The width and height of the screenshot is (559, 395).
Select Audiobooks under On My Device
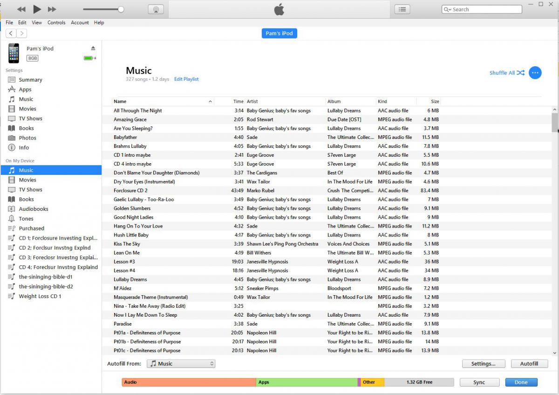(34, 209)
